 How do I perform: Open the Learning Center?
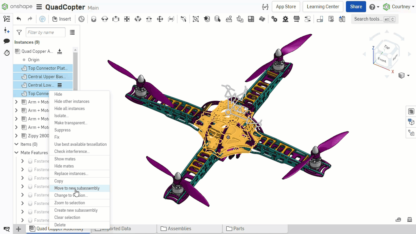323,6
